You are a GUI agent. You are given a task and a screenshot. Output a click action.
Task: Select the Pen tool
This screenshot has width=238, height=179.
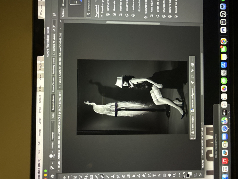(x=149, y=176)
